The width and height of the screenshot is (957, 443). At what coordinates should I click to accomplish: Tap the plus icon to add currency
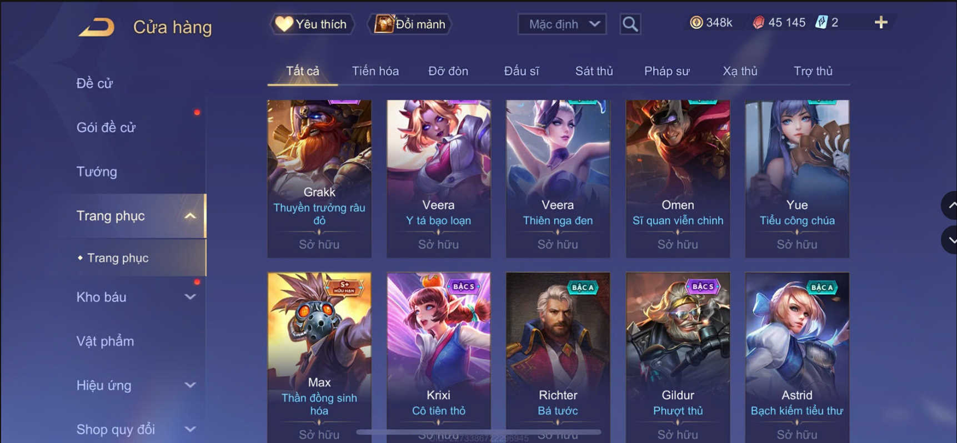(x=881, y=22)
